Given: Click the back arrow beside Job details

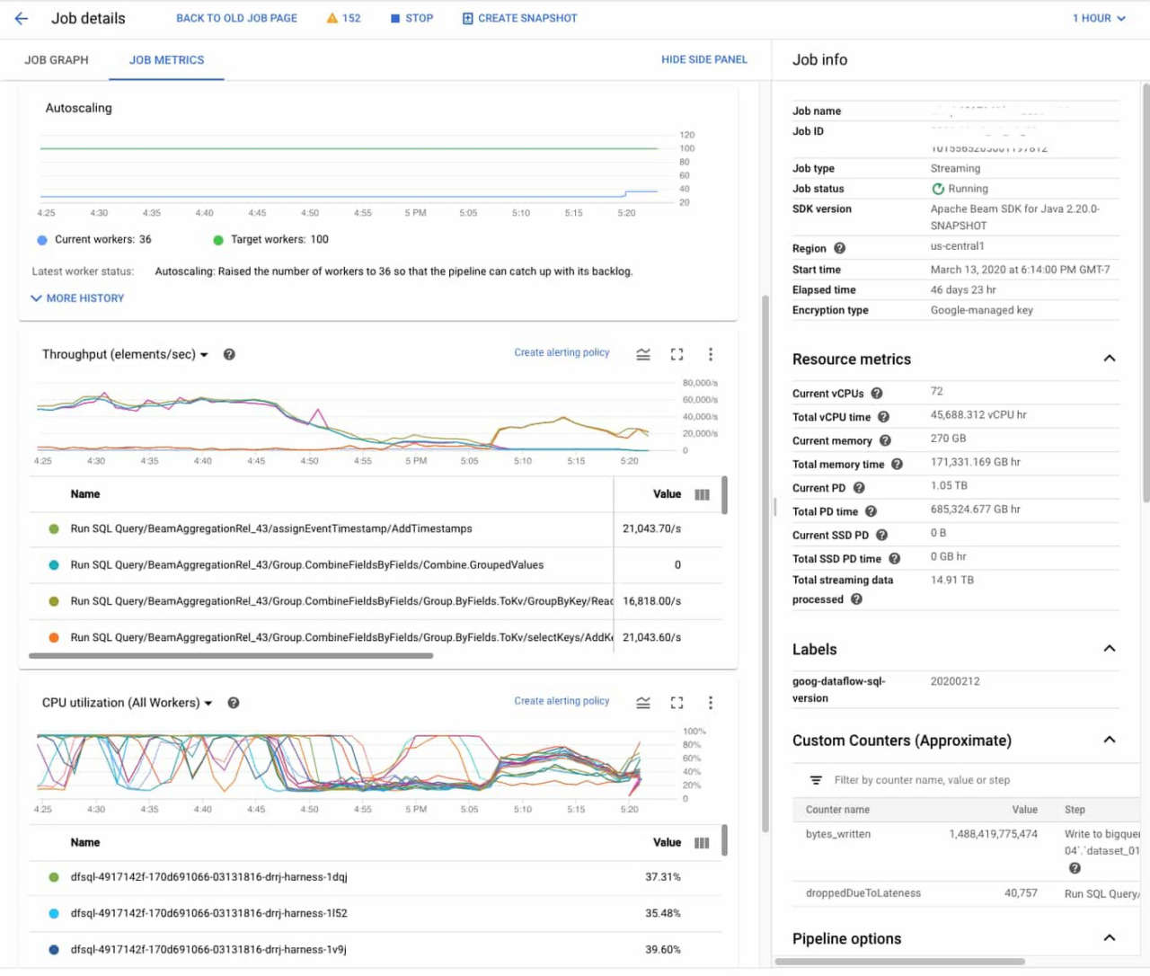Looking at the screenshot, I should [x=22, y=18].
